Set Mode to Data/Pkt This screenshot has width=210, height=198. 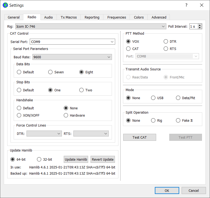point(178,98)
